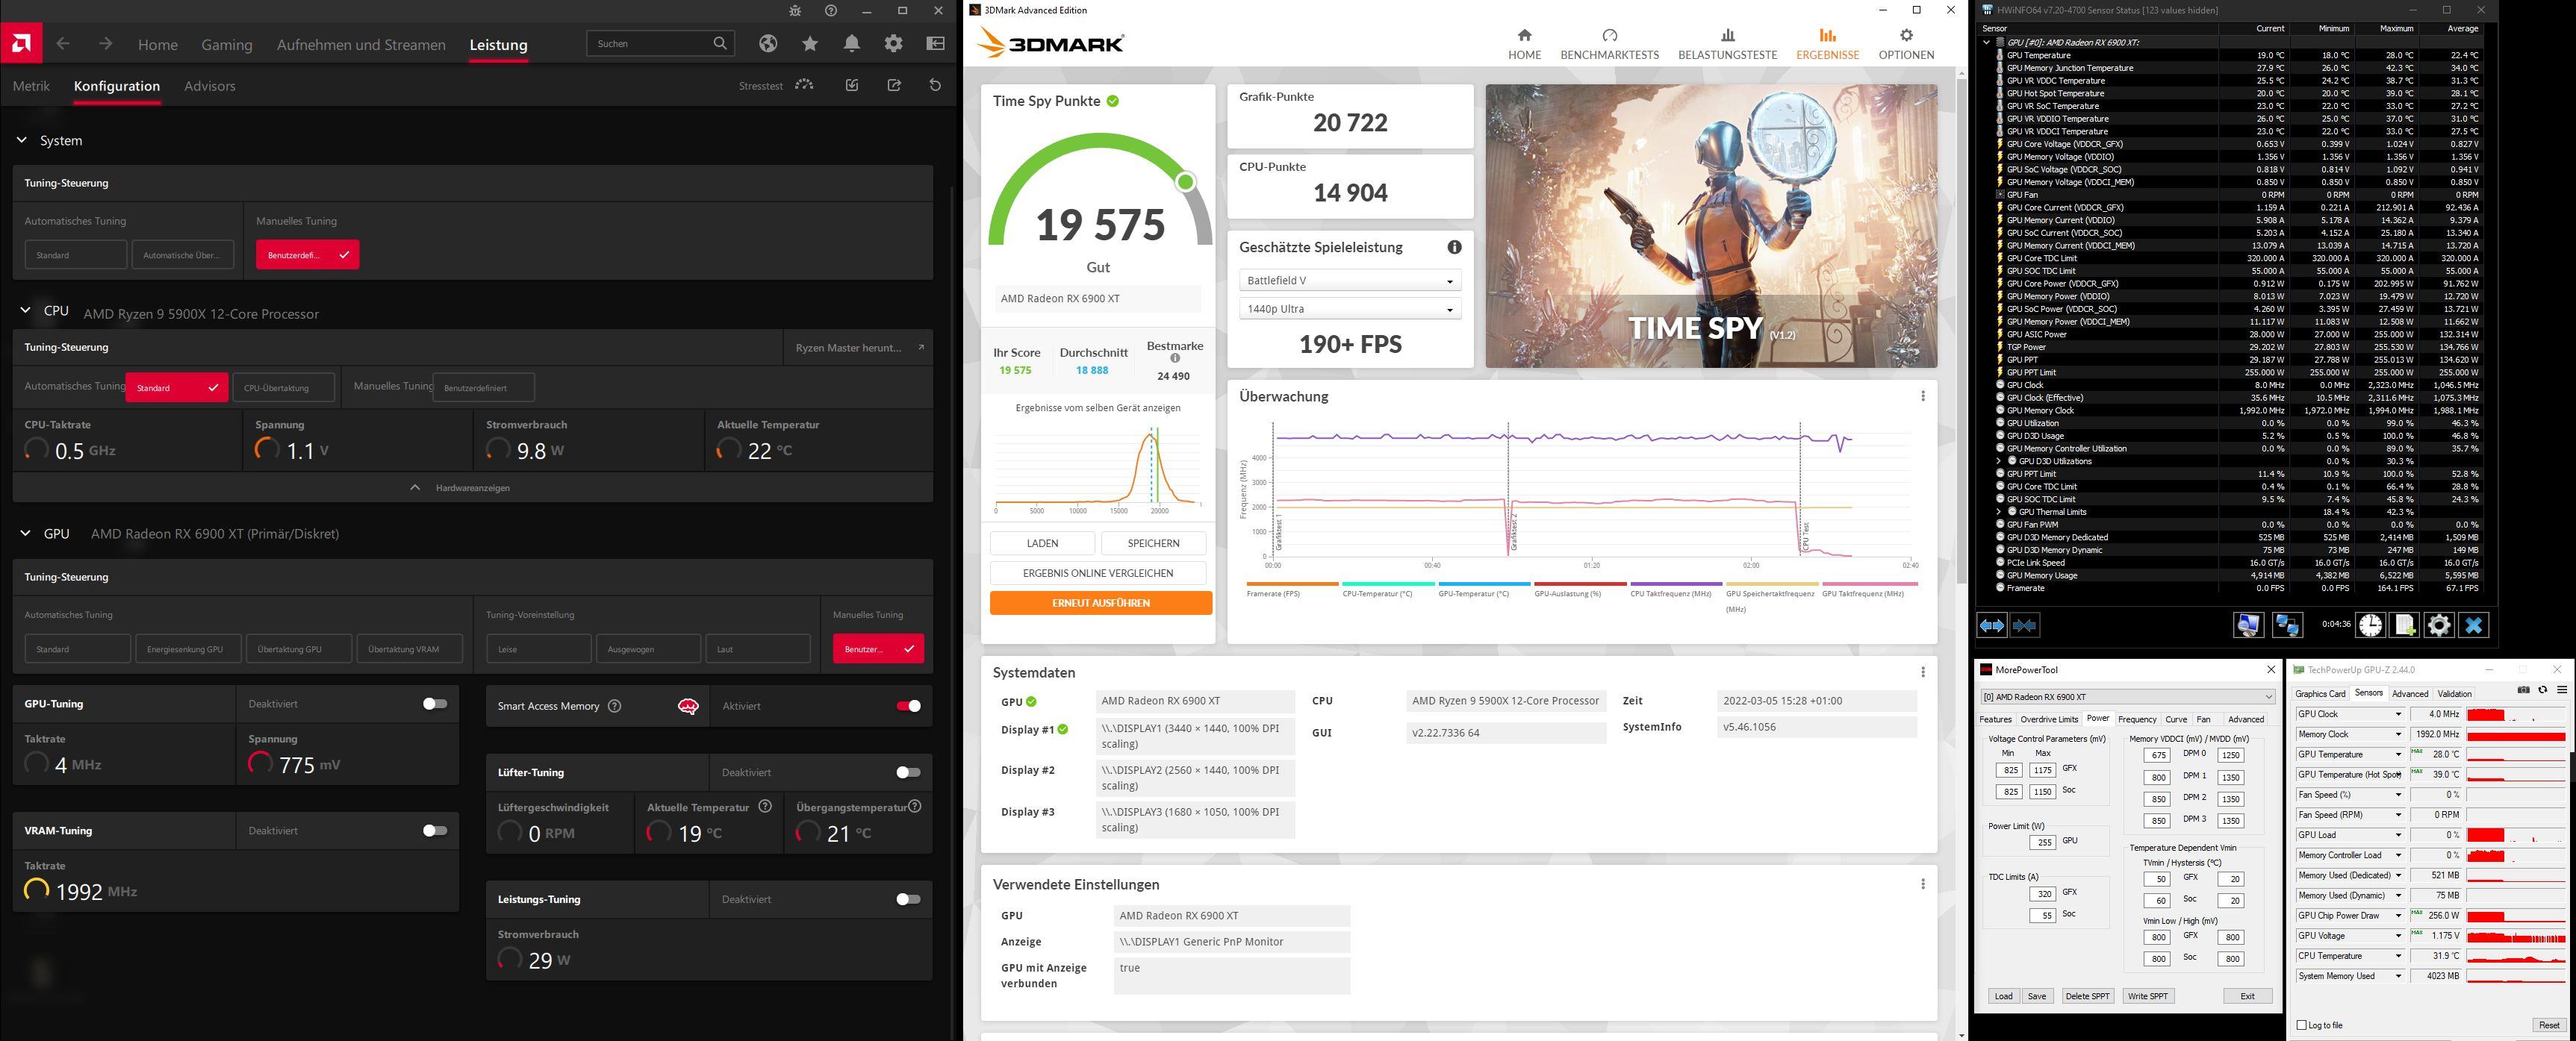Start the AMD Stresstest gauge icon
The width and height of the screenshot is (2576, 1041).
click(x=804, y=86)
